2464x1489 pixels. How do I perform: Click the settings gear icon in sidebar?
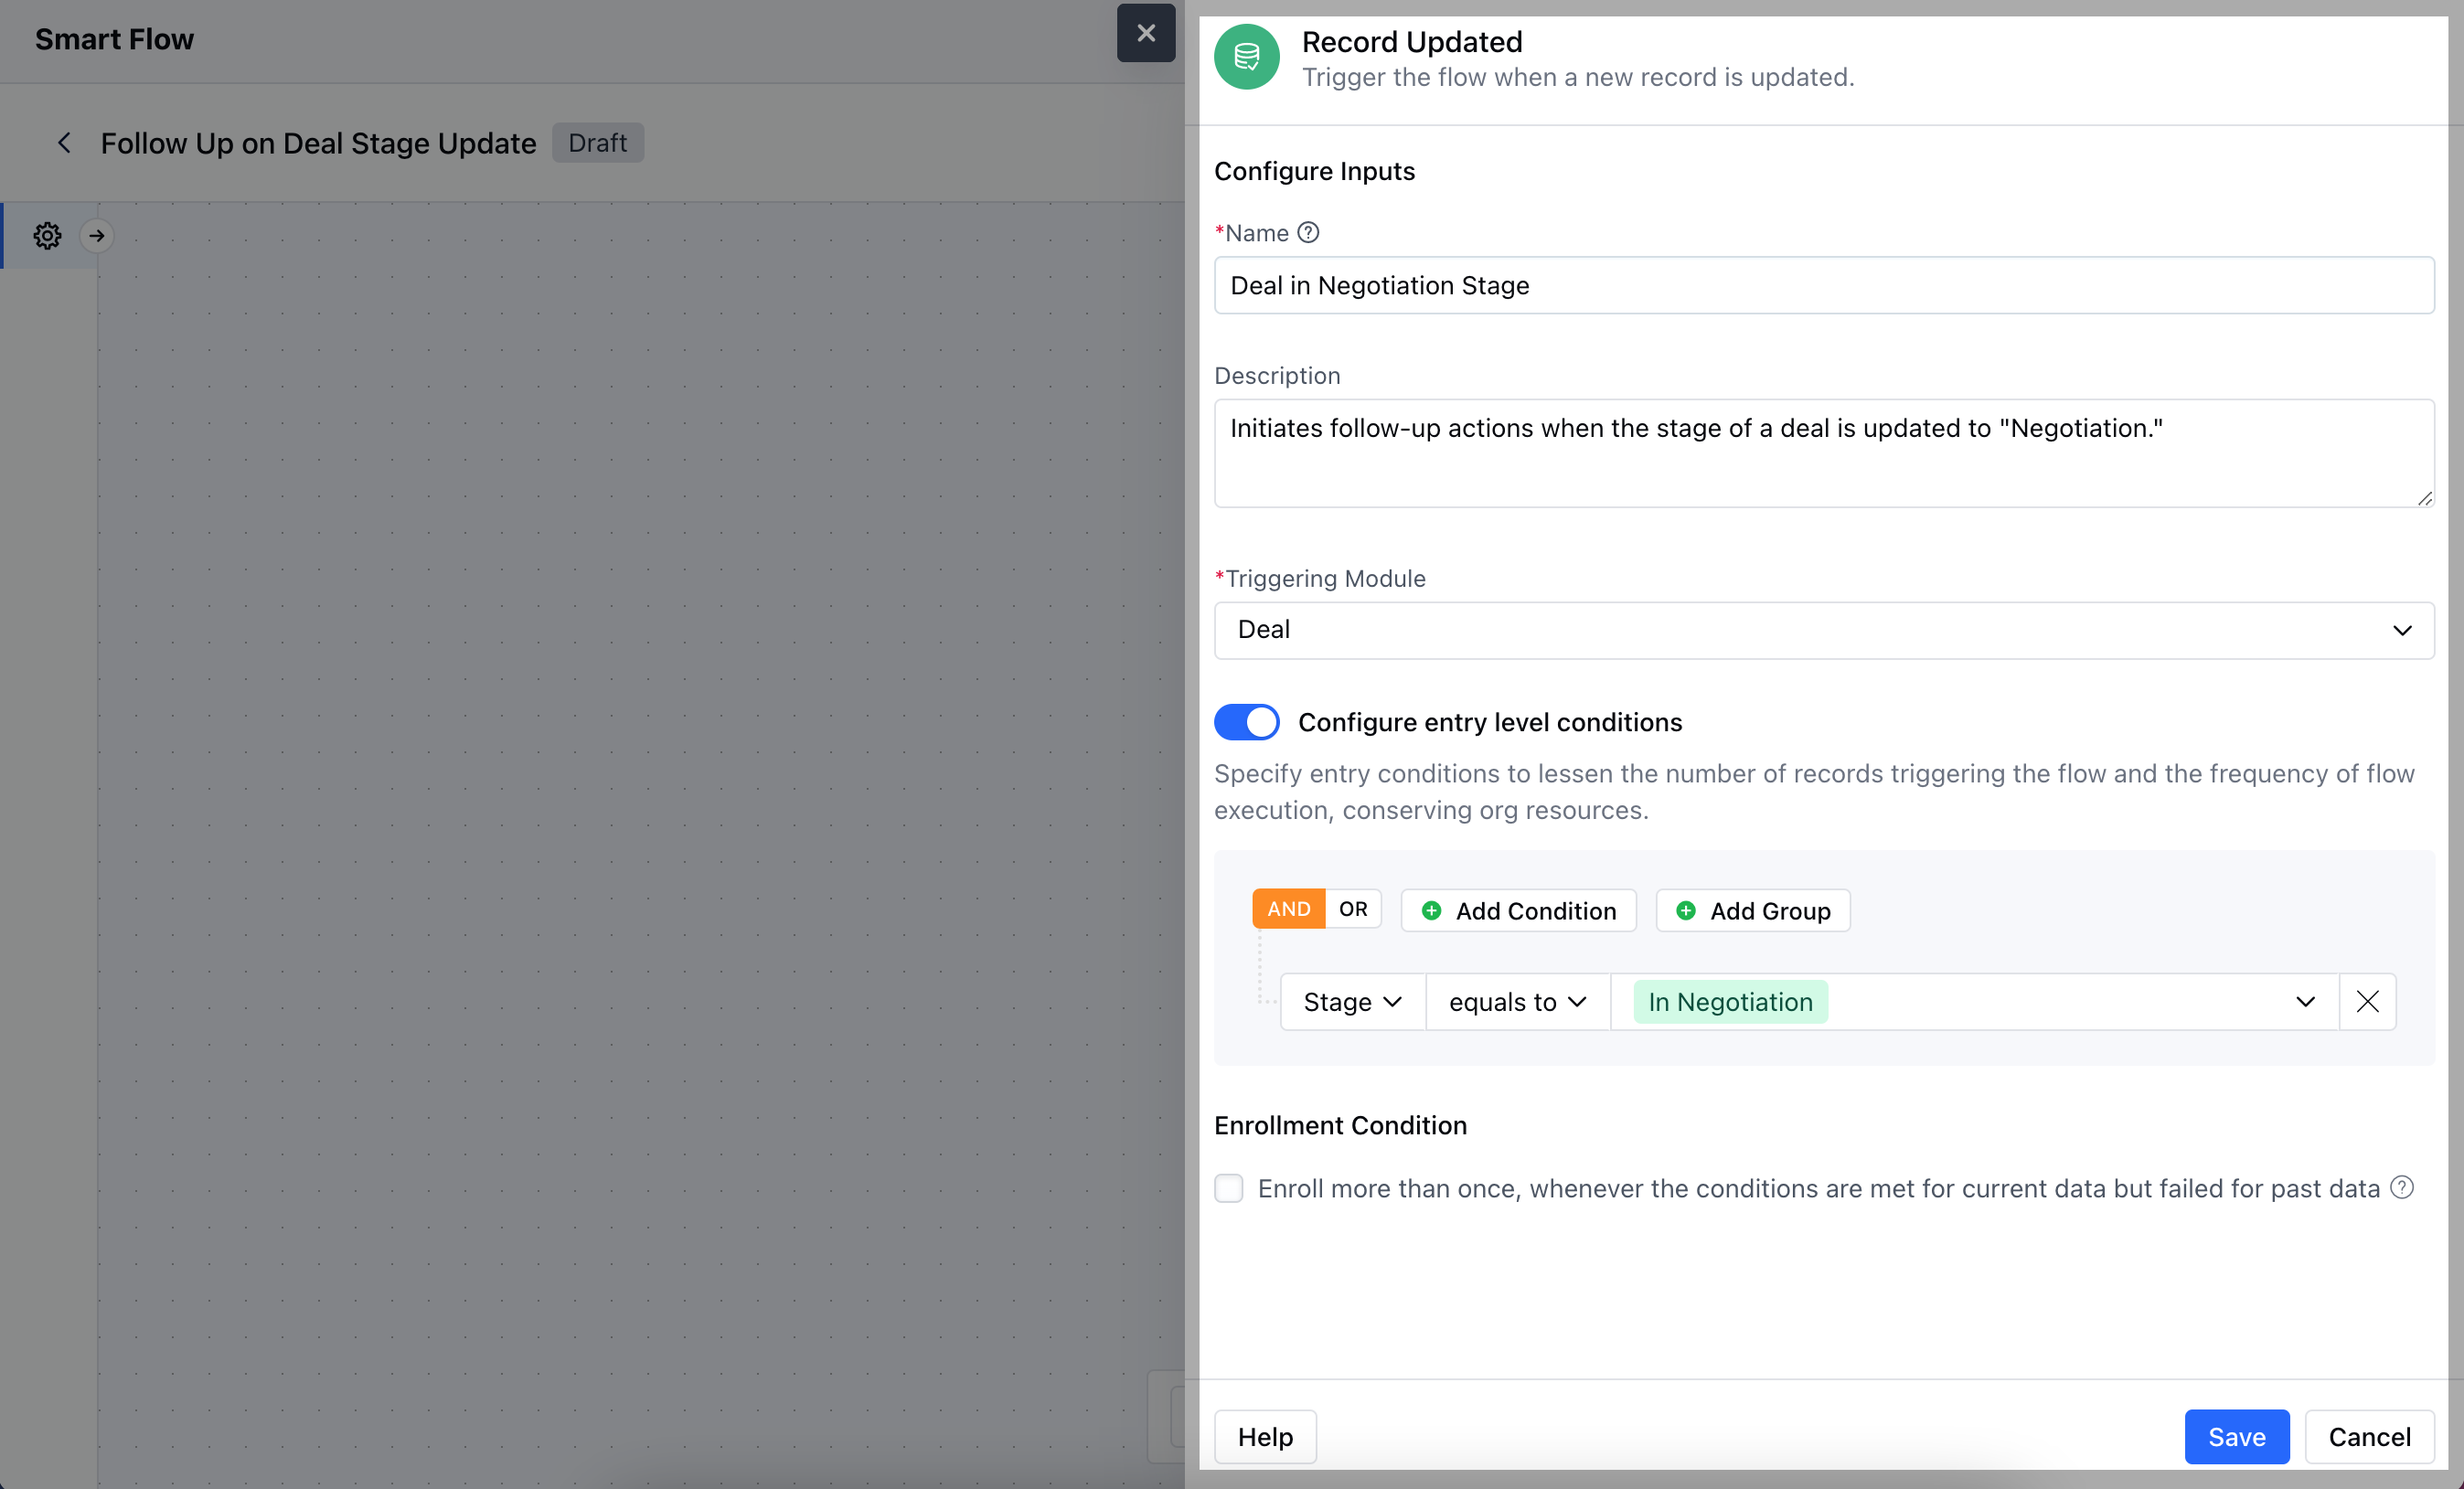tap(47, 236)
